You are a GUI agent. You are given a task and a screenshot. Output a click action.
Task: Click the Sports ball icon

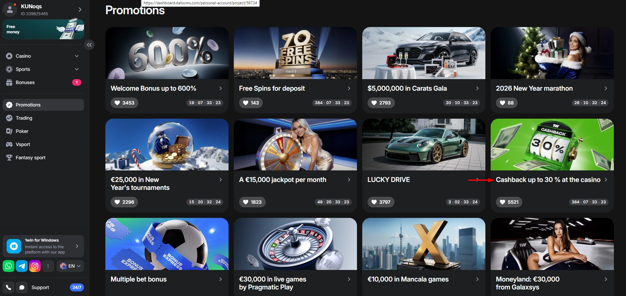pos(9,69)
